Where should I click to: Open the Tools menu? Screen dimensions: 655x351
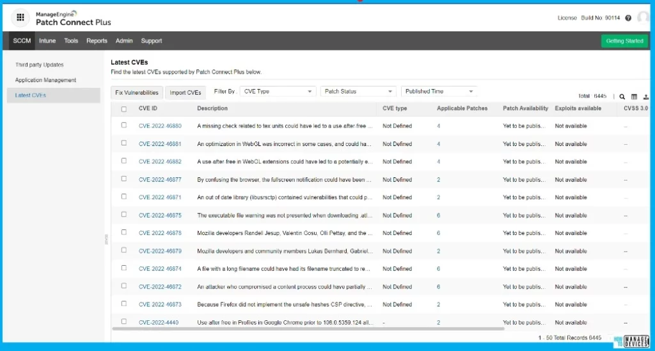pos(71,40)
